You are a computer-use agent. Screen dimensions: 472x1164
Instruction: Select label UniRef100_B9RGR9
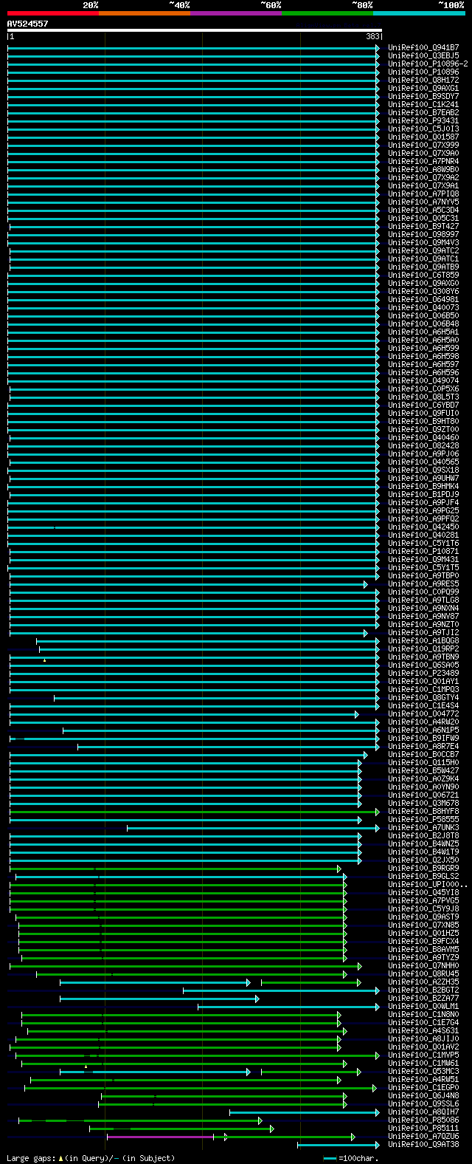(423, 868)
